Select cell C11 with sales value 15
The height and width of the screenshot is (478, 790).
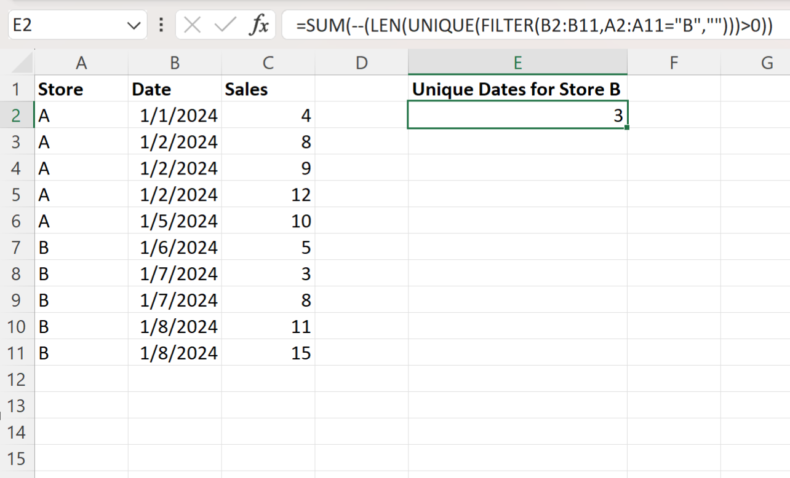[268, 353]
